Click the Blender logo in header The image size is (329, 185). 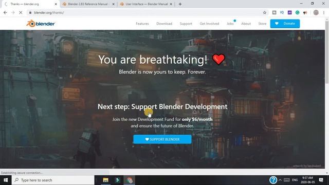pos(41,24)
